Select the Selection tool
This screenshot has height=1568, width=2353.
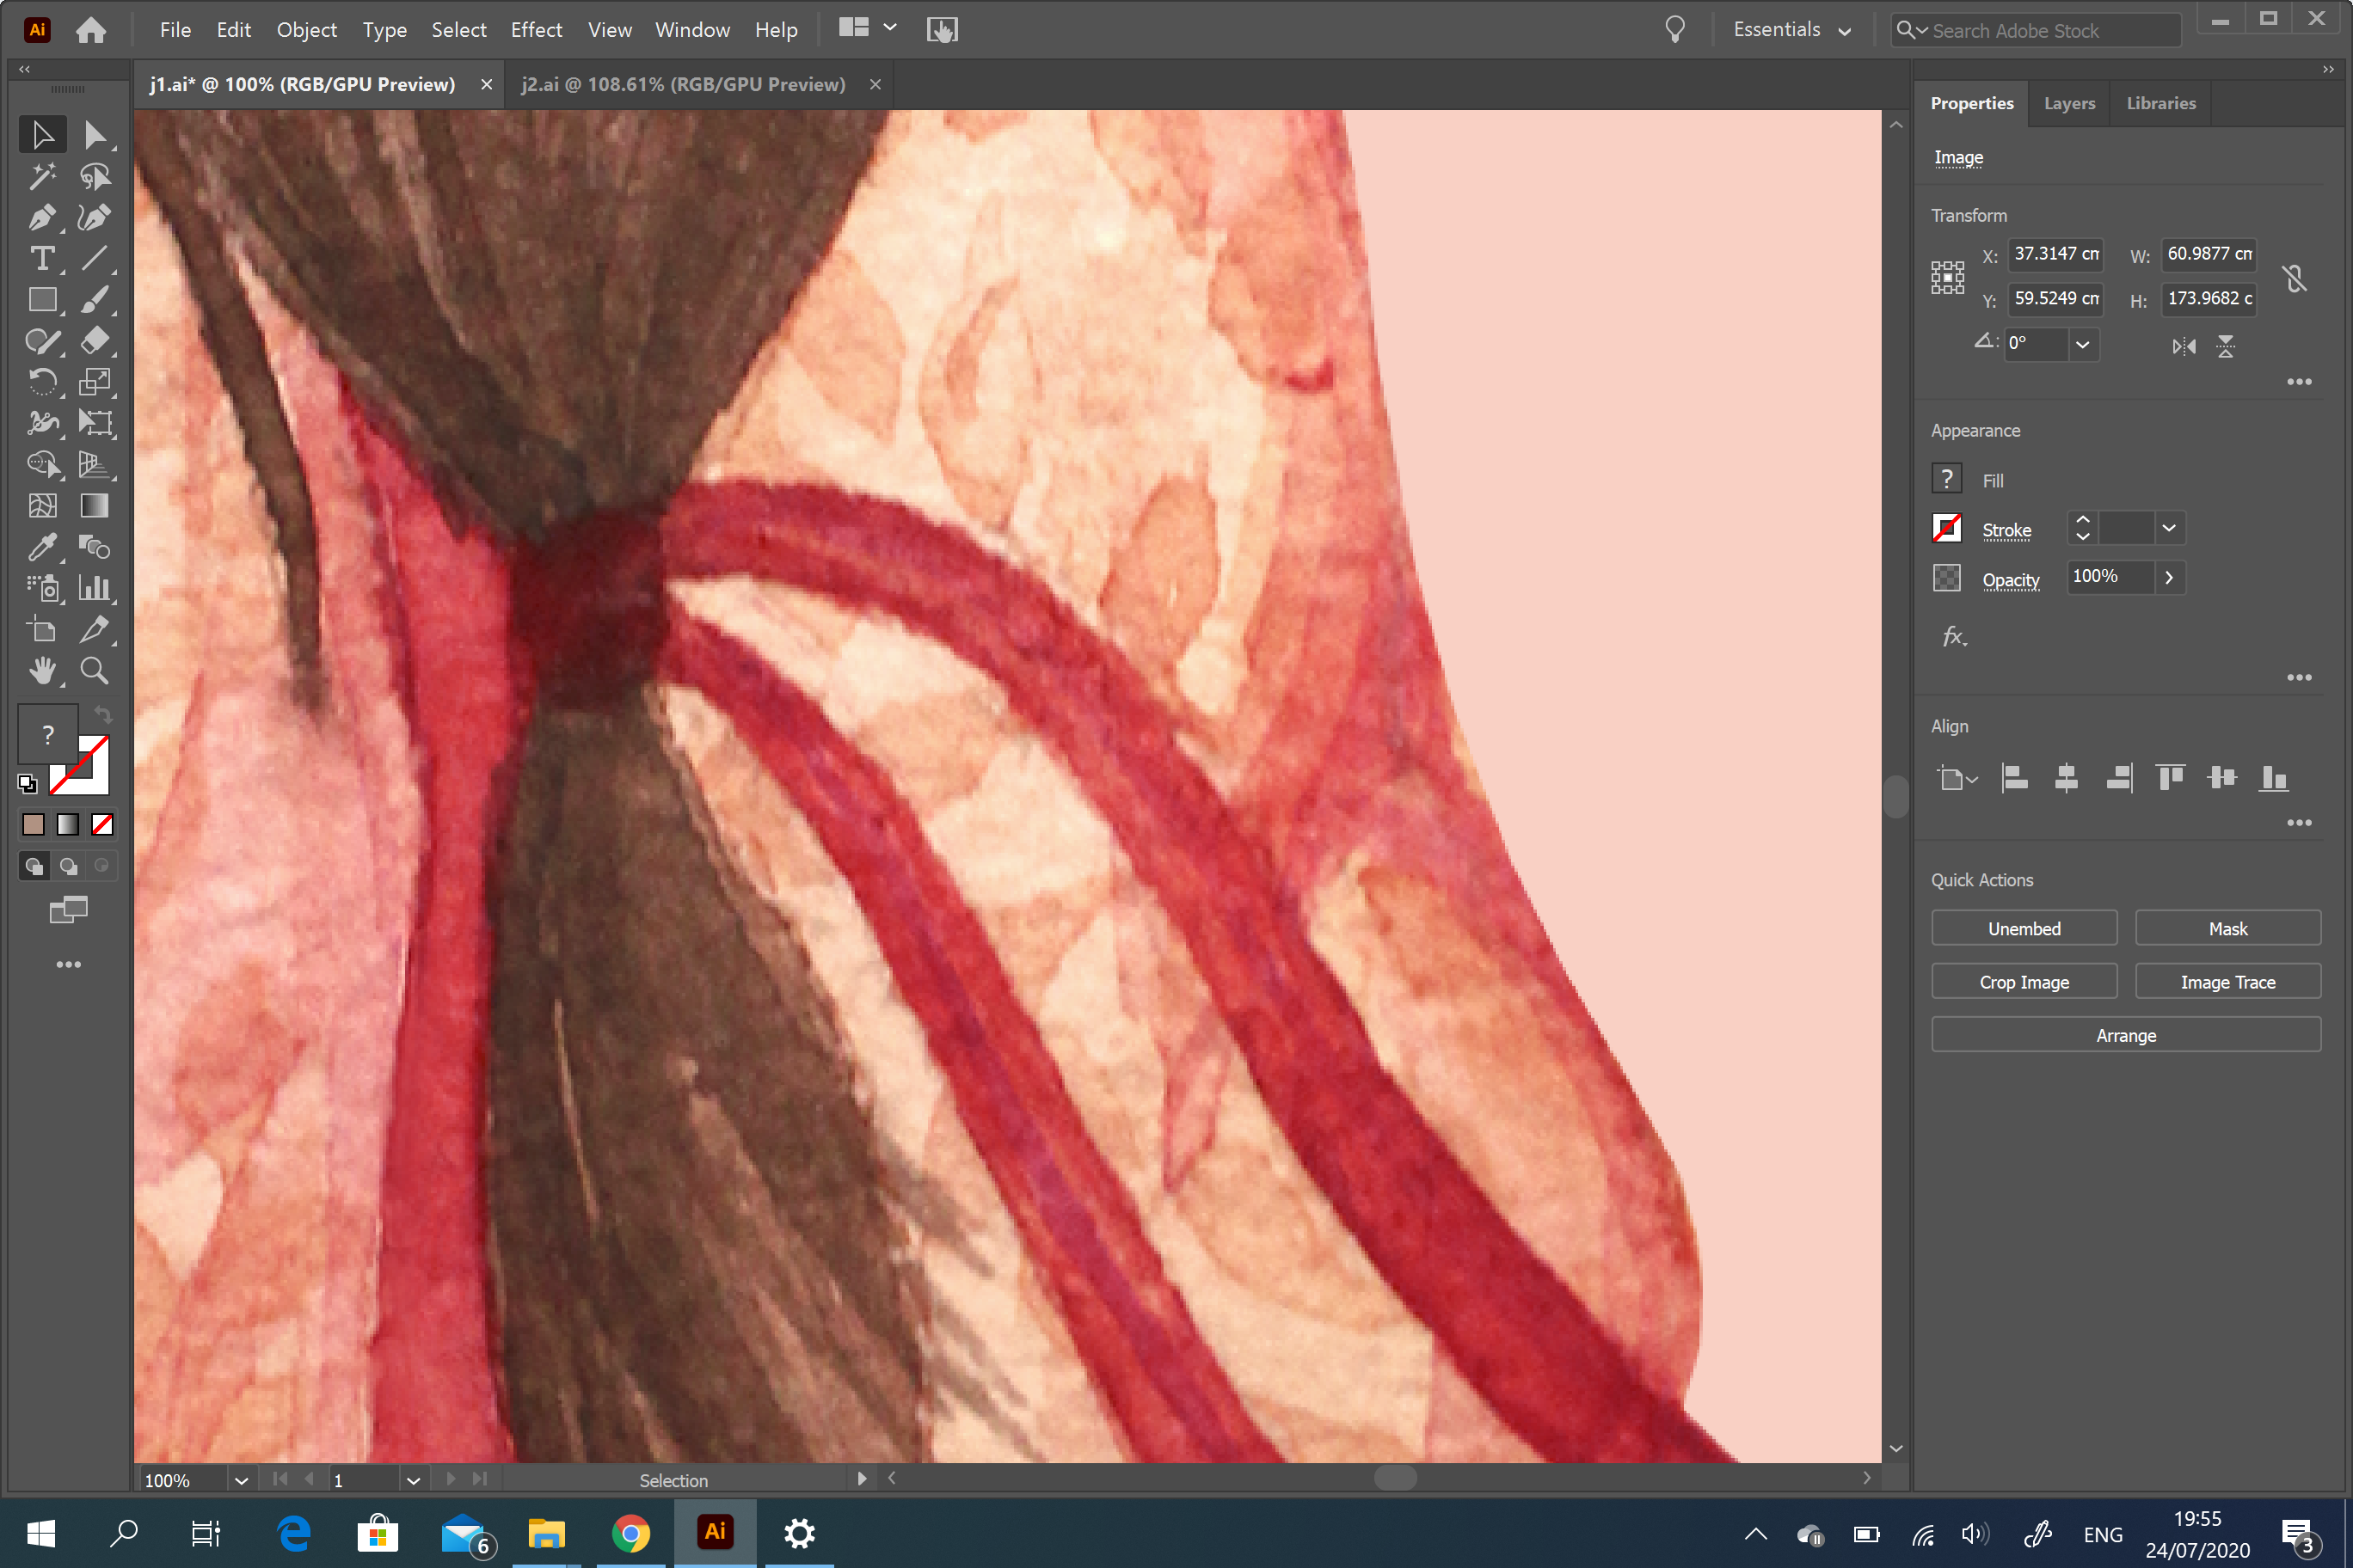click(x=42, y=134)
